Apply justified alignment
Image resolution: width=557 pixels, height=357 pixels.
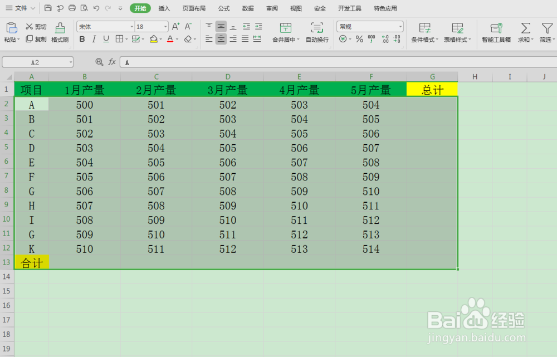(x=245, y=39)
